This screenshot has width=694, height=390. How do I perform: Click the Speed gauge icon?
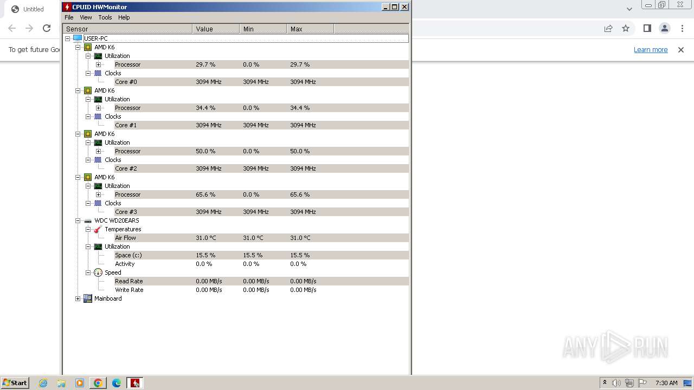(98, 272)
